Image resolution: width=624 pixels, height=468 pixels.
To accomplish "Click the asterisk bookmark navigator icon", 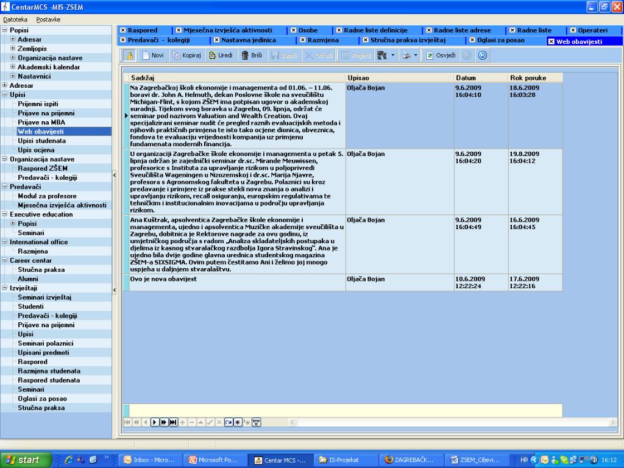I will (x=238, y=422).
